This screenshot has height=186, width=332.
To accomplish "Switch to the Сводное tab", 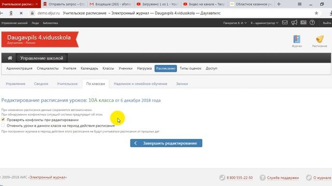I will pos(41,84).
